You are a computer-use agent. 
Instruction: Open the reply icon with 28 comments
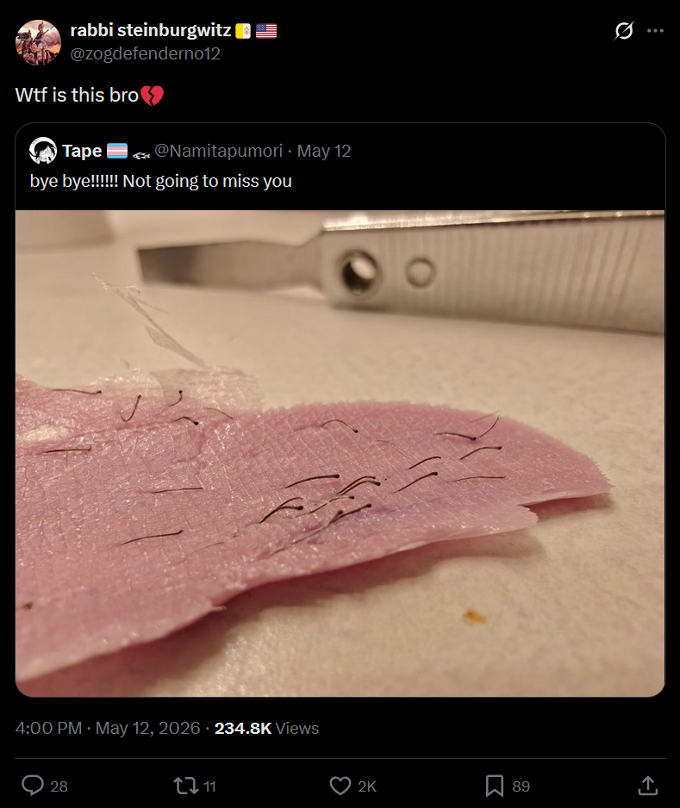pyautogui.click(x=33, y=786)
